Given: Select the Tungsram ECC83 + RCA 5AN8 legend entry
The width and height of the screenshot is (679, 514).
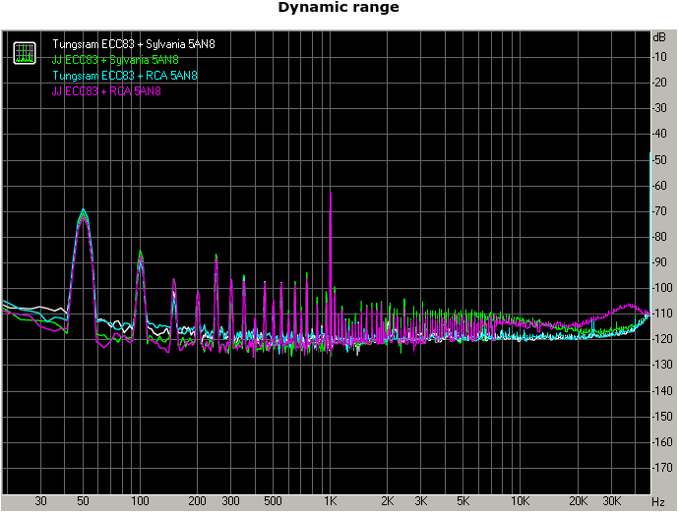Looking at the screenshot, I should 125,76.
